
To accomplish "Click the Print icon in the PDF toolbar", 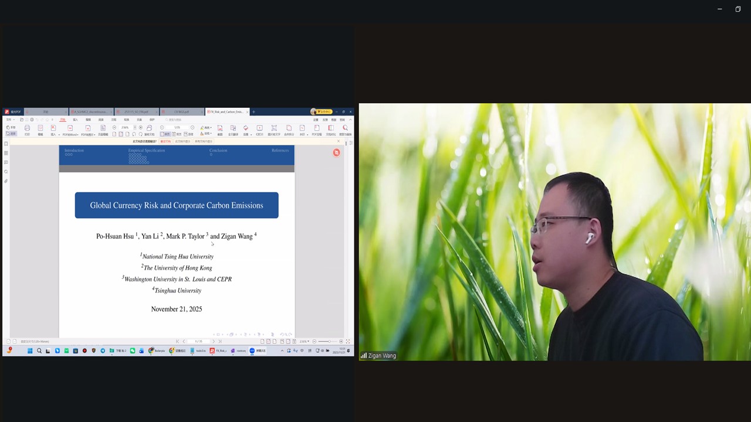I will pos(27,128).
